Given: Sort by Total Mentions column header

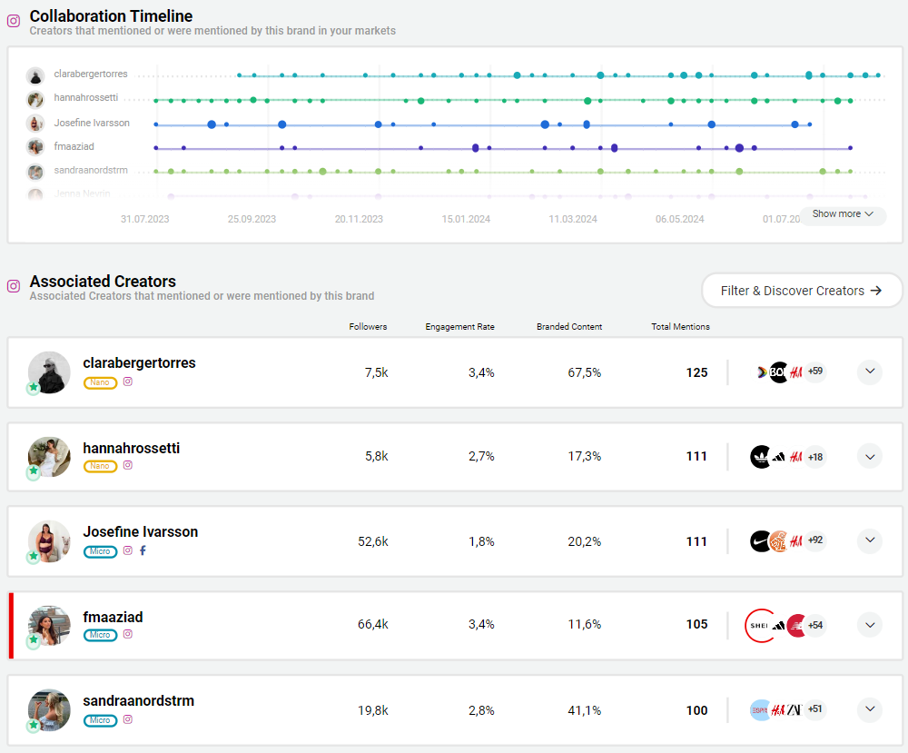Looking at the screenshot, I should coord(680,327).
